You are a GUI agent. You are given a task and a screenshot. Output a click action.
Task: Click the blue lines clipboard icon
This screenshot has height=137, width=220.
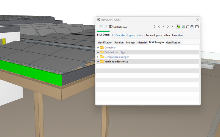(x=192, y=27)
